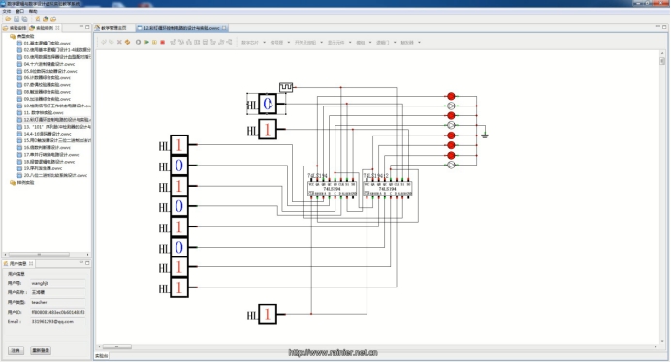Pause simulation using the yellow pause icon

point(154,42)
